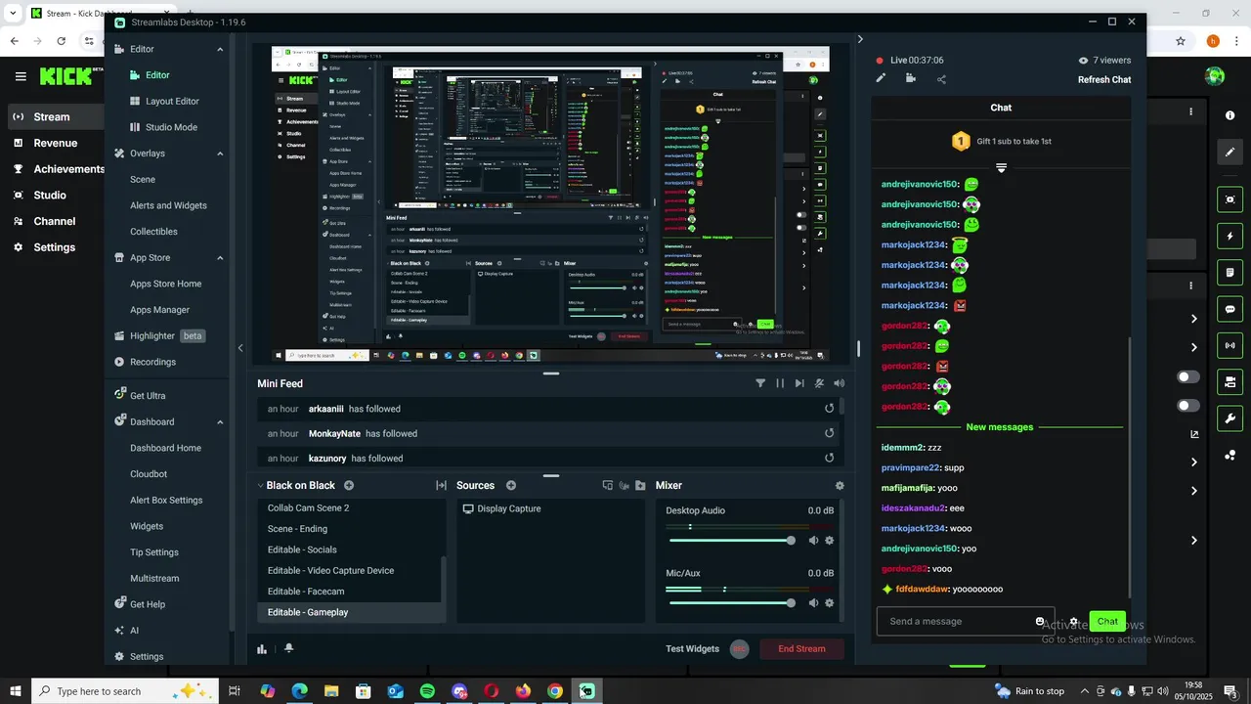Open Google Chrome from the taskbar

(555, 691)
